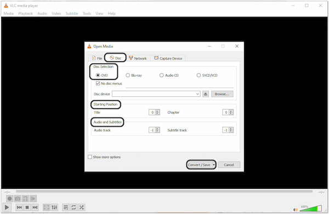The image size is (329, 214).
Task: Decrease the Audio track spinner
Action: (x=157, y=131)
